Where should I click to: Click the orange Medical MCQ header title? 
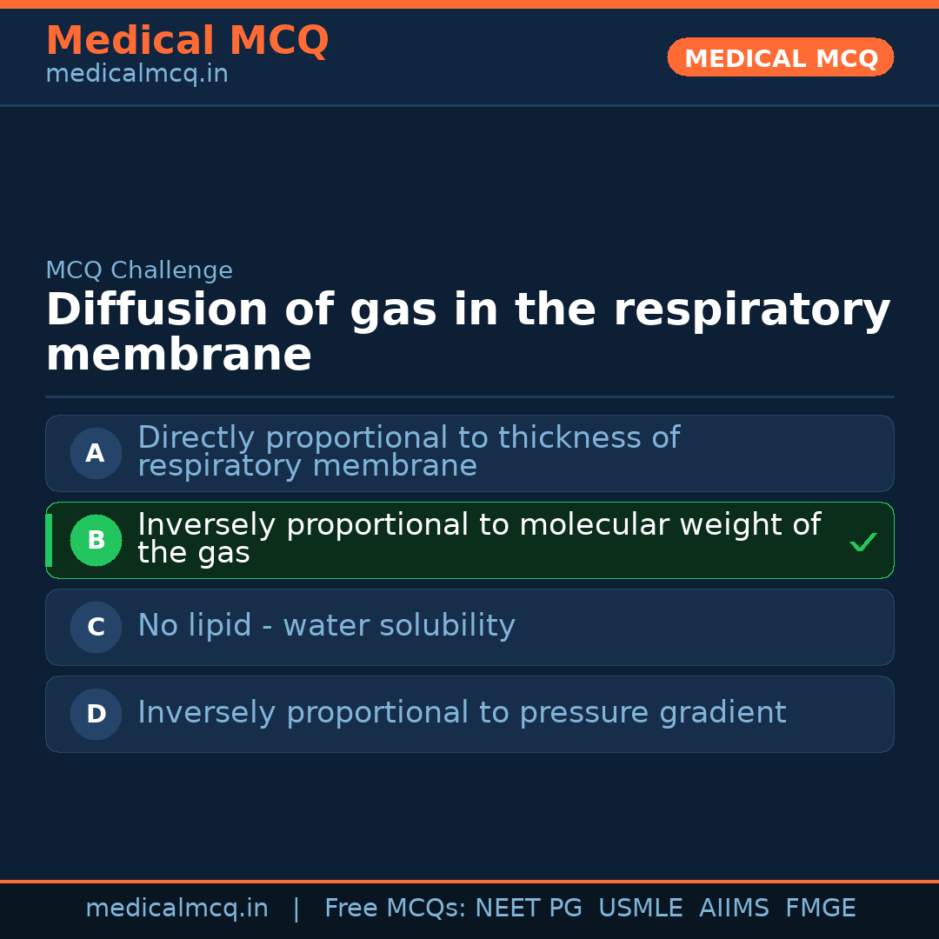(187, 41)
